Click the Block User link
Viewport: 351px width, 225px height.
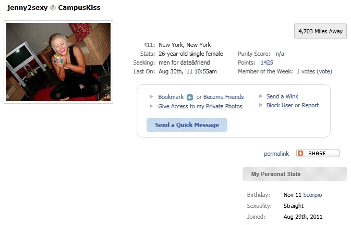[280, 105]
